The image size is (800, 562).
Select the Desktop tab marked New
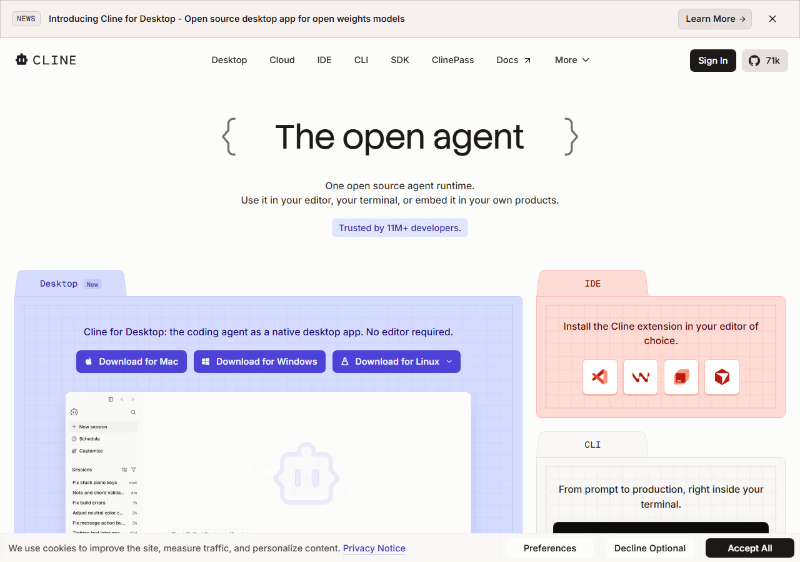(x=70, y=283)
